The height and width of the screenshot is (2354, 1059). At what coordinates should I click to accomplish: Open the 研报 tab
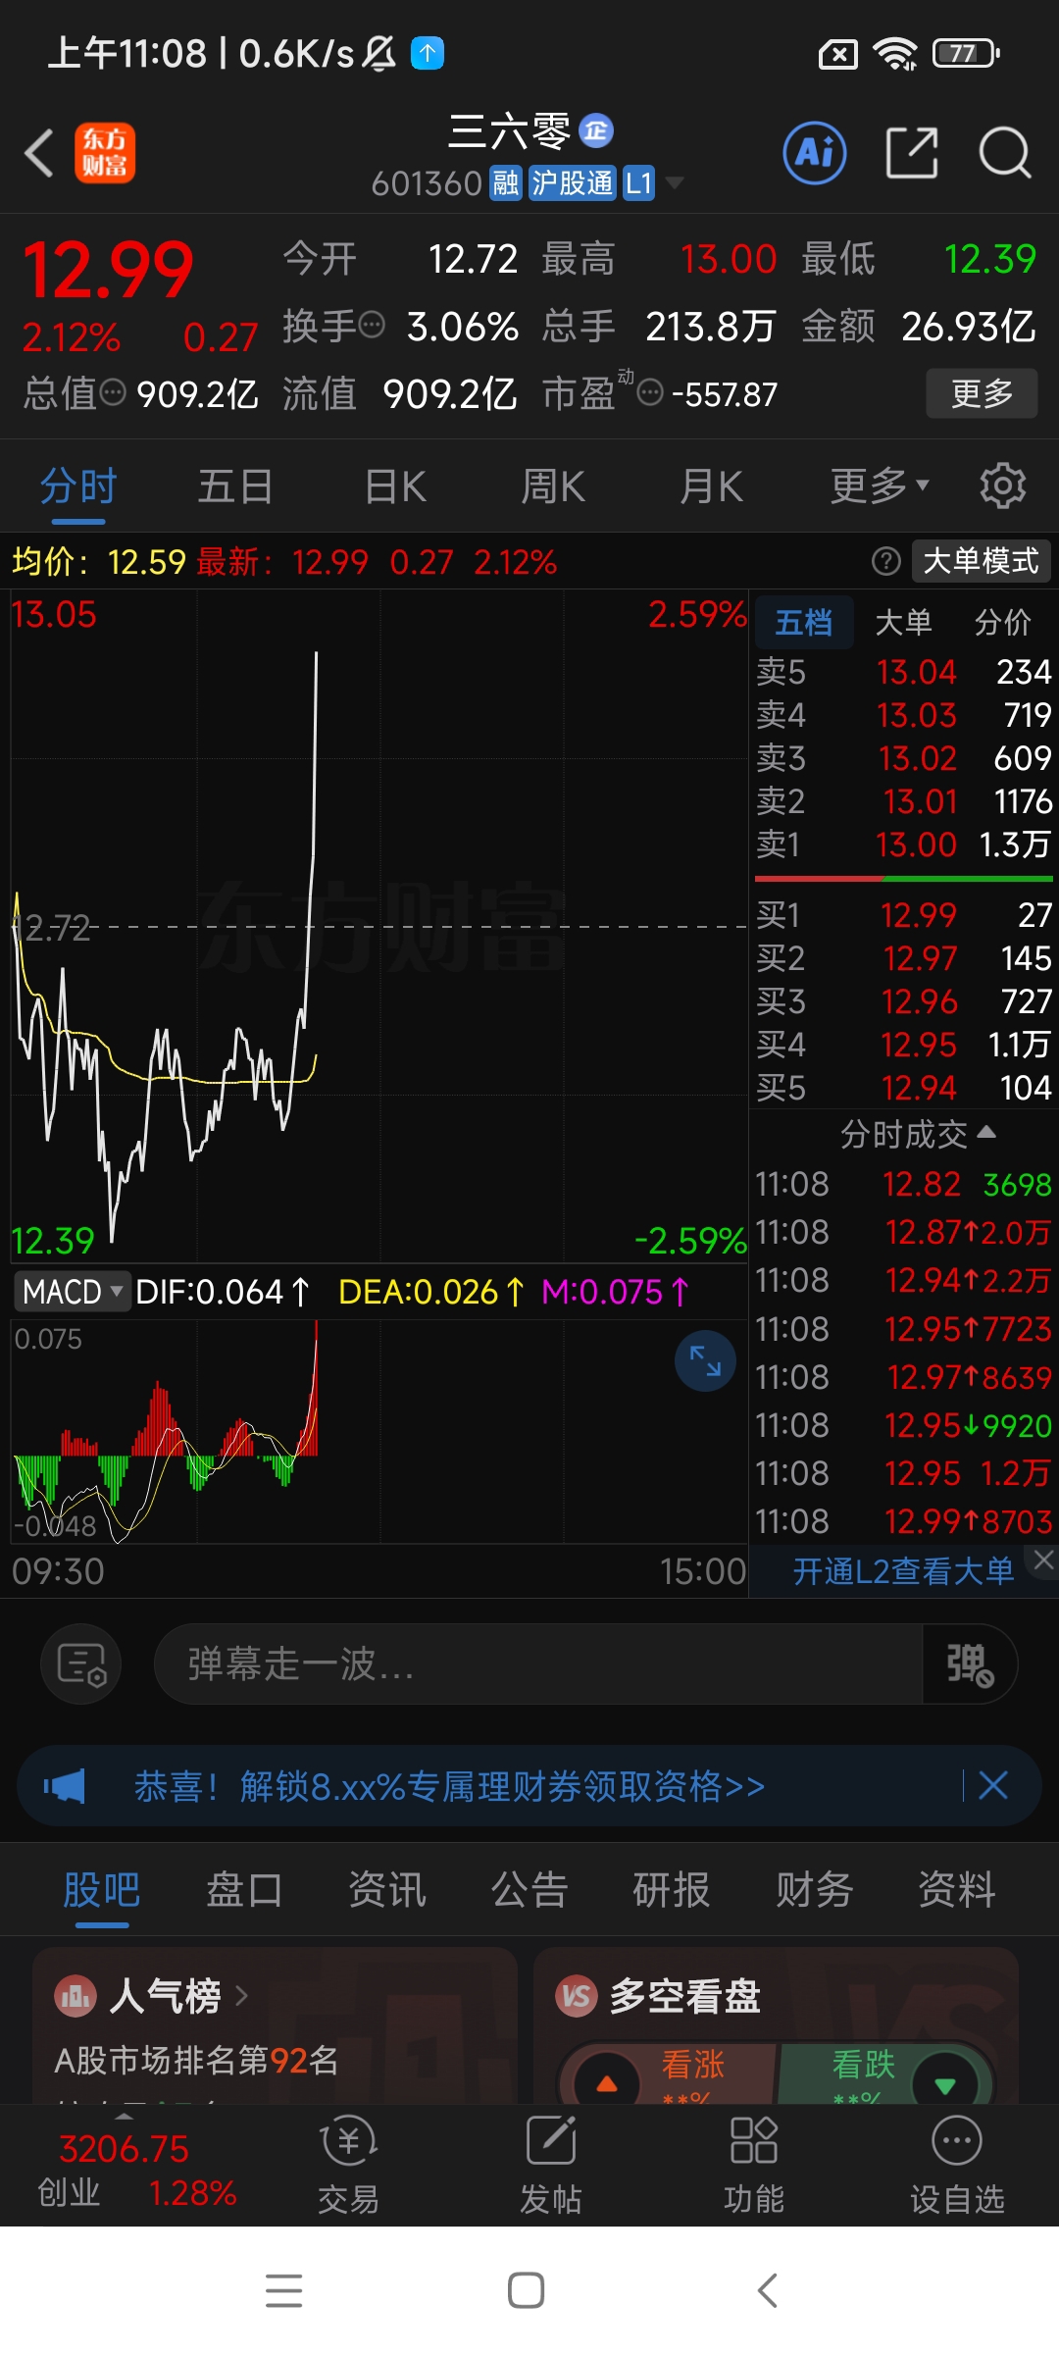[672, 1889]
